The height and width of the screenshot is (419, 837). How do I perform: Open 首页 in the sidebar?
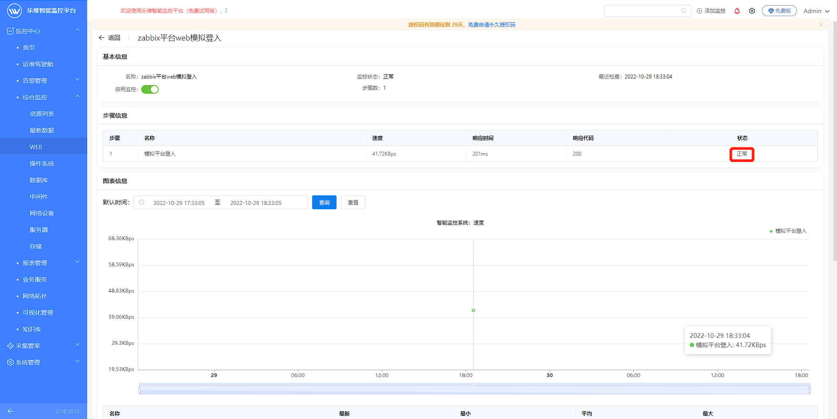pyautogui.click(x=29, y=48)
